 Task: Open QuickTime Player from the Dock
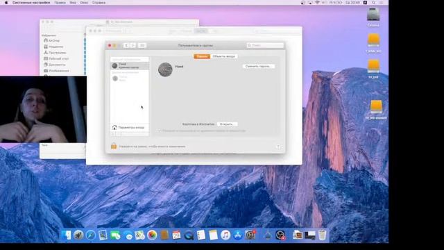pyautogui.click(x=189, y=235)
